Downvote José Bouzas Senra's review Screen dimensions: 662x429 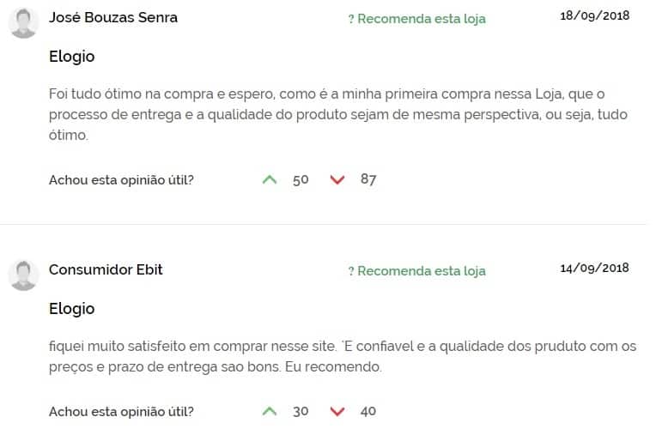pos(337,179)
